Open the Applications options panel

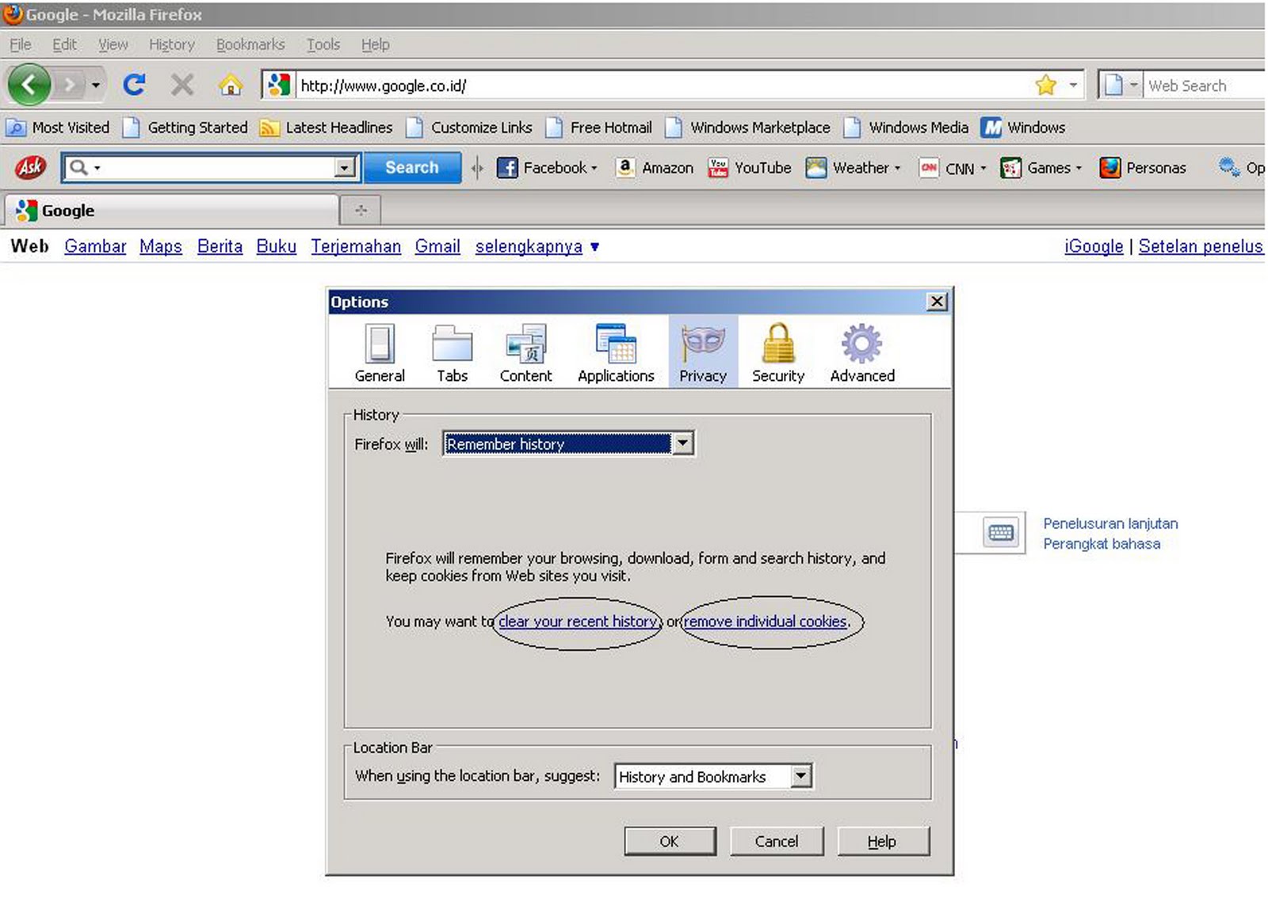click(616, 352)
